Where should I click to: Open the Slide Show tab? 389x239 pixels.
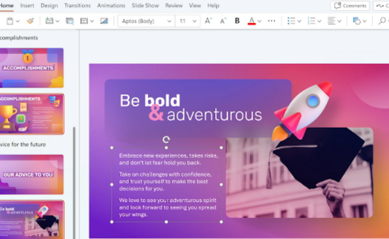tap(145, 5)
